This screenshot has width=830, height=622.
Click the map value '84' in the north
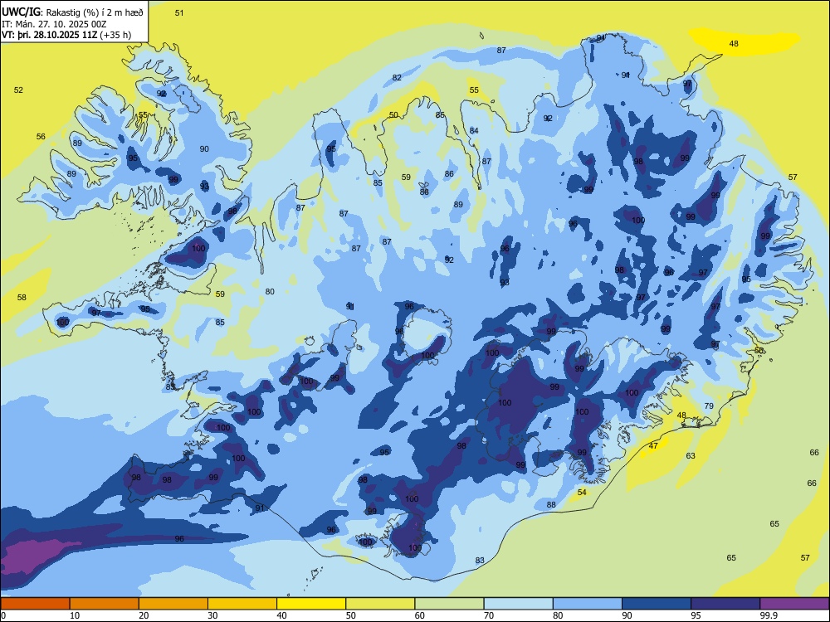(474, 131)
